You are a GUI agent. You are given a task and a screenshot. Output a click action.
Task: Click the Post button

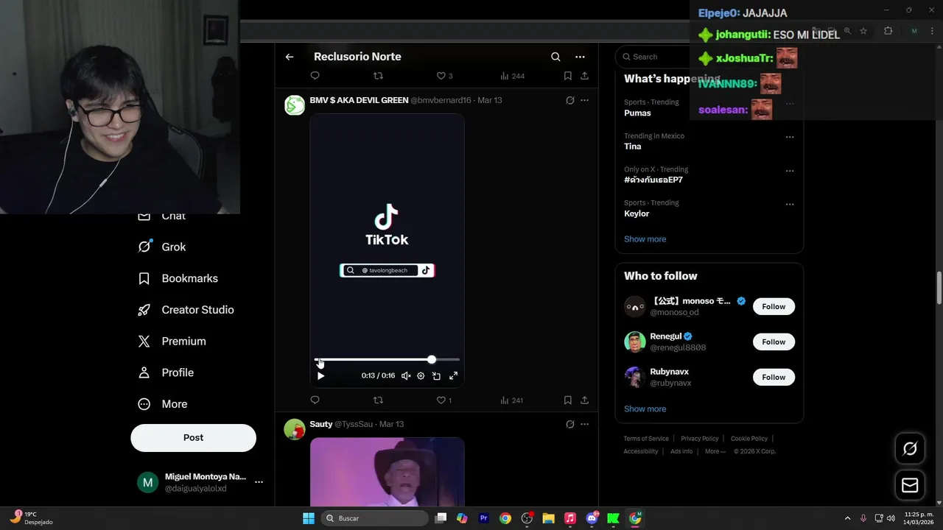[193, 437]
